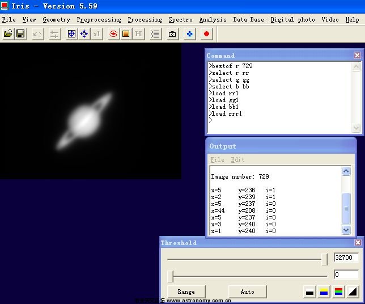
Task: Open the Preprocessing menu
Action: (x=99, y=20)
